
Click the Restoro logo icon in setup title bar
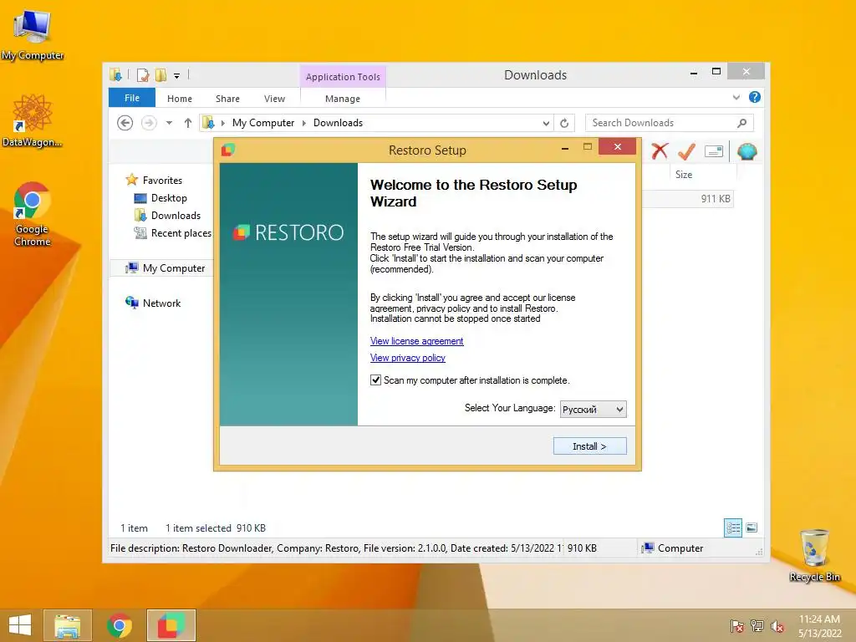pyautogui.click(x=228, y=150)
